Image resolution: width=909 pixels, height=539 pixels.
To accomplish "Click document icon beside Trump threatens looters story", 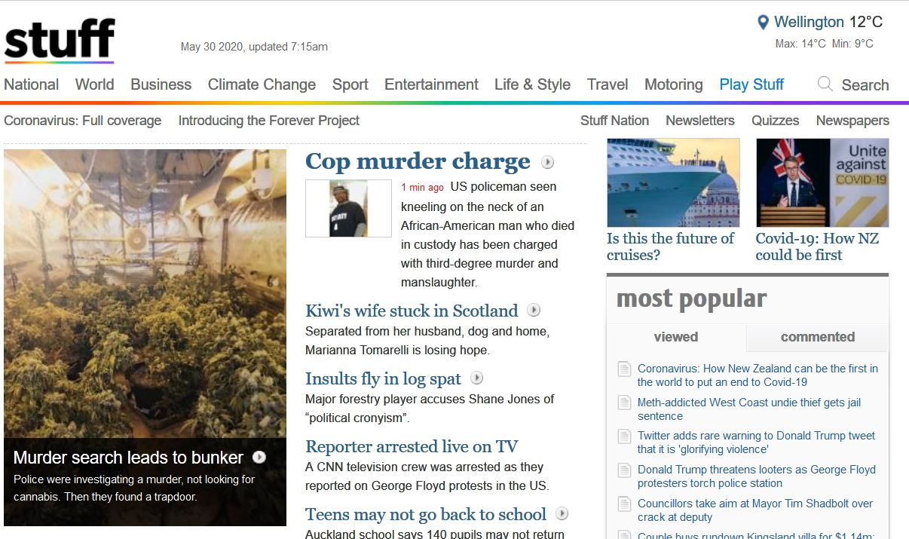I will pyautogui.click(x=624, y=470).
